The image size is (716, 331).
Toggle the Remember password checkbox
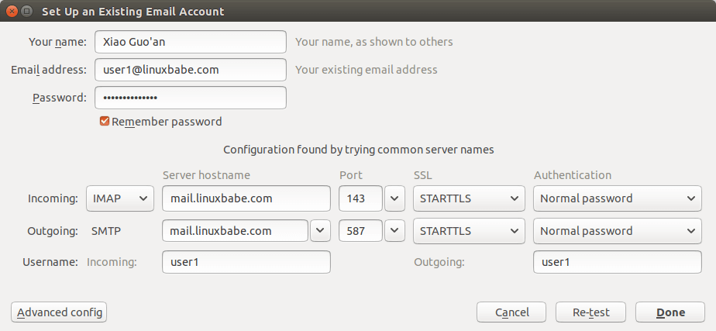pos(105,122)
